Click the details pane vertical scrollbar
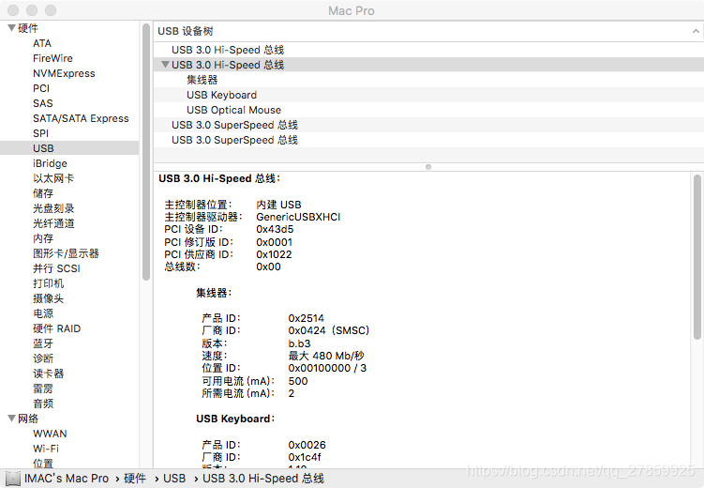 click(697, 257)
